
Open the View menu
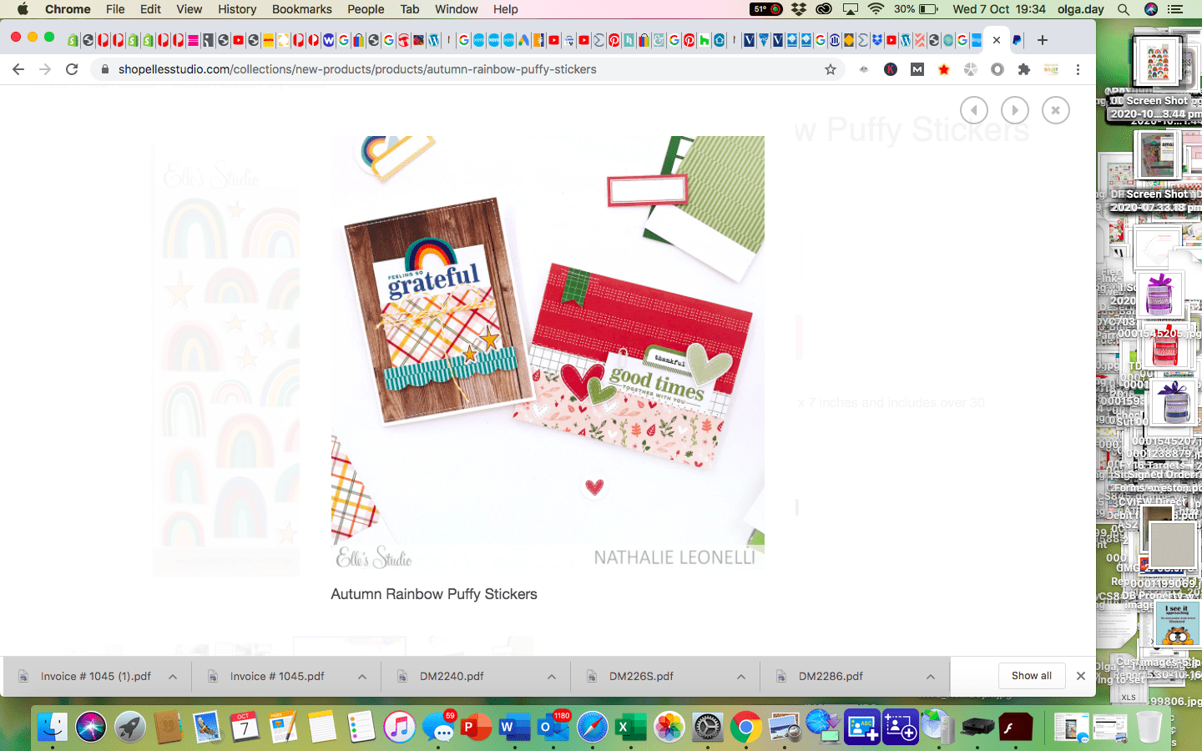tap(189, 9)
